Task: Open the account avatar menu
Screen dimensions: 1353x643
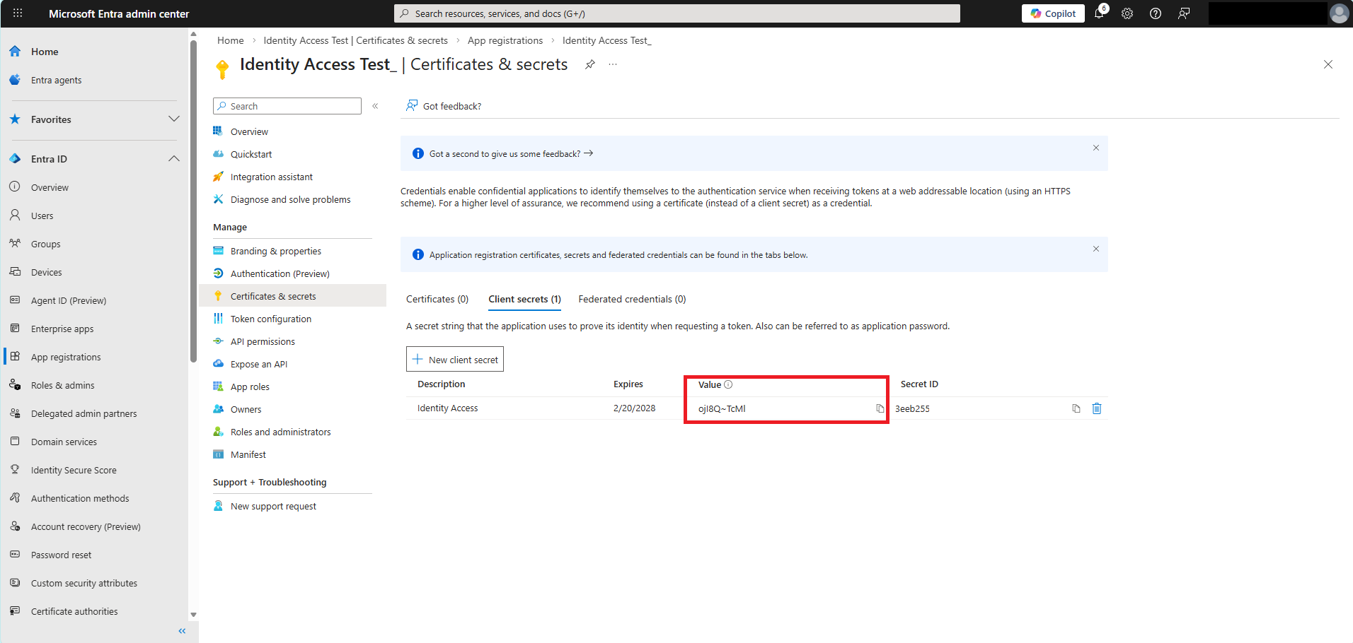Action: 1339,13
